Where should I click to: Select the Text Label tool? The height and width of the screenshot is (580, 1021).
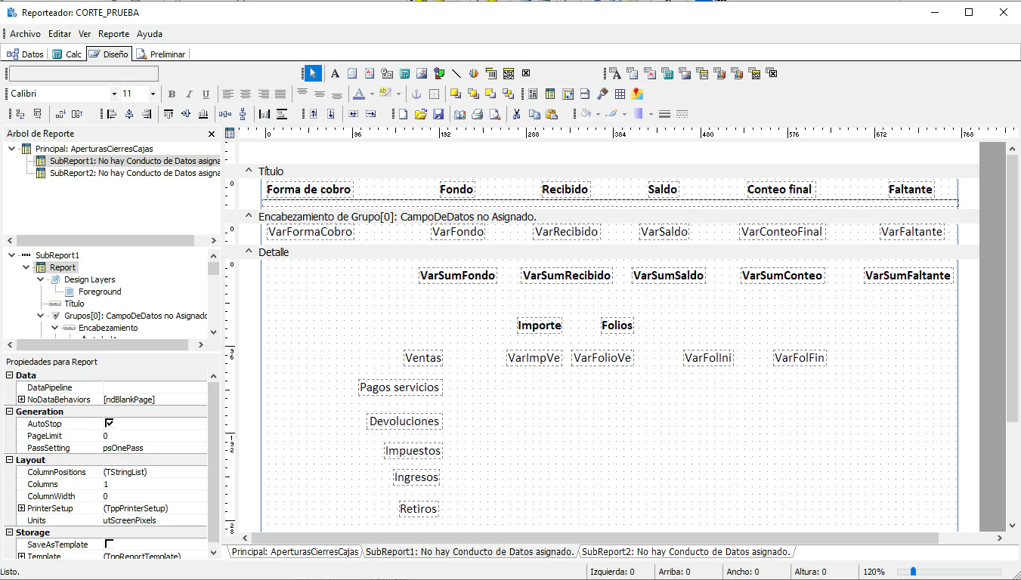335,73
